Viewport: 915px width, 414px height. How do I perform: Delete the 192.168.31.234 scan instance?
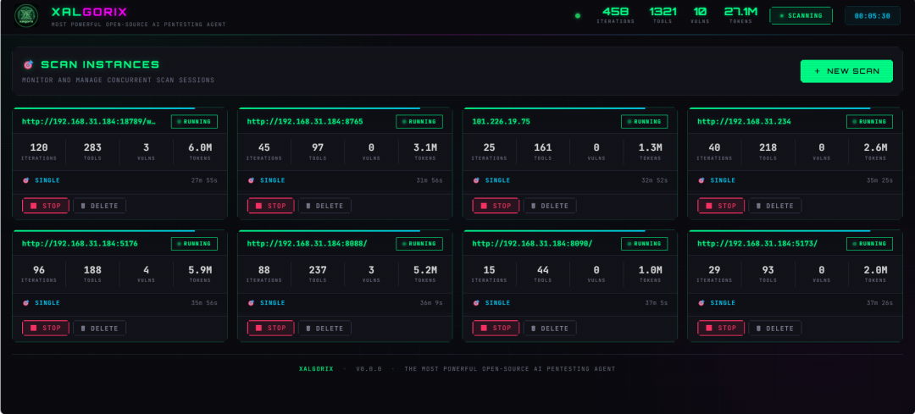(775, 206)
